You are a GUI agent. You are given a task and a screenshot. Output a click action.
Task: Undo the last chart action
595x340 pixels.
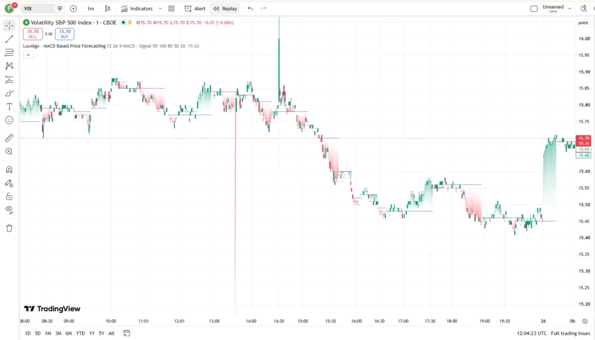pos(250,8)
